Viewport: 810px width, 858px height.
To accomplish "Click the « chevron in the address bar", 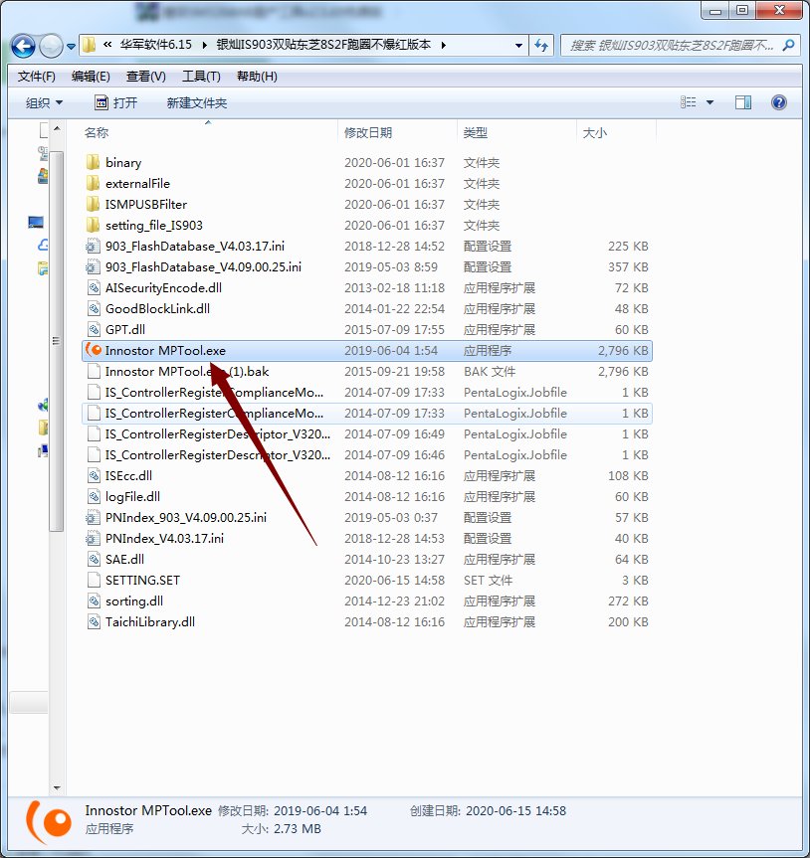I will pos(107,45).
